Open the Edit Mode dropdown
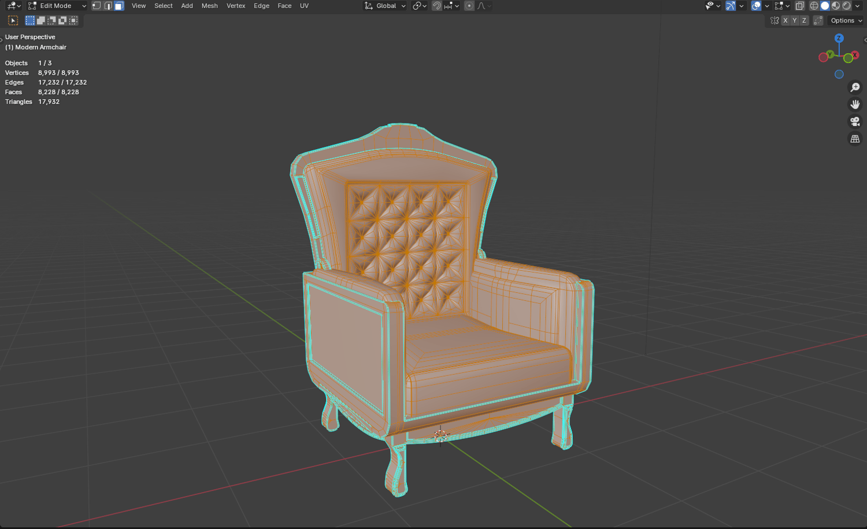Image resolution: width=867 pixels, height=529 pixels. (x=57, y=6)
